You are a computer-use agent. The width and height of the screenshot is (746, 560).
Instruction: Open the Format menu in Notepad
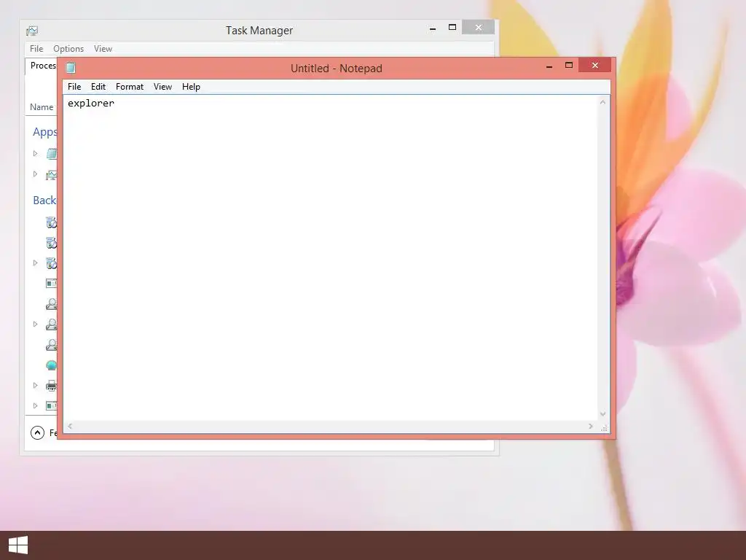(x=130, y=87)
